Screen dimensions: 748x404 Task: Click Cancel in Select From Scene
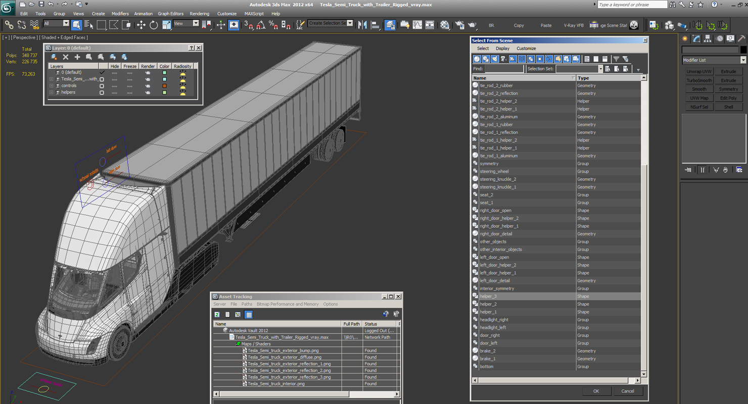(628, 391)
